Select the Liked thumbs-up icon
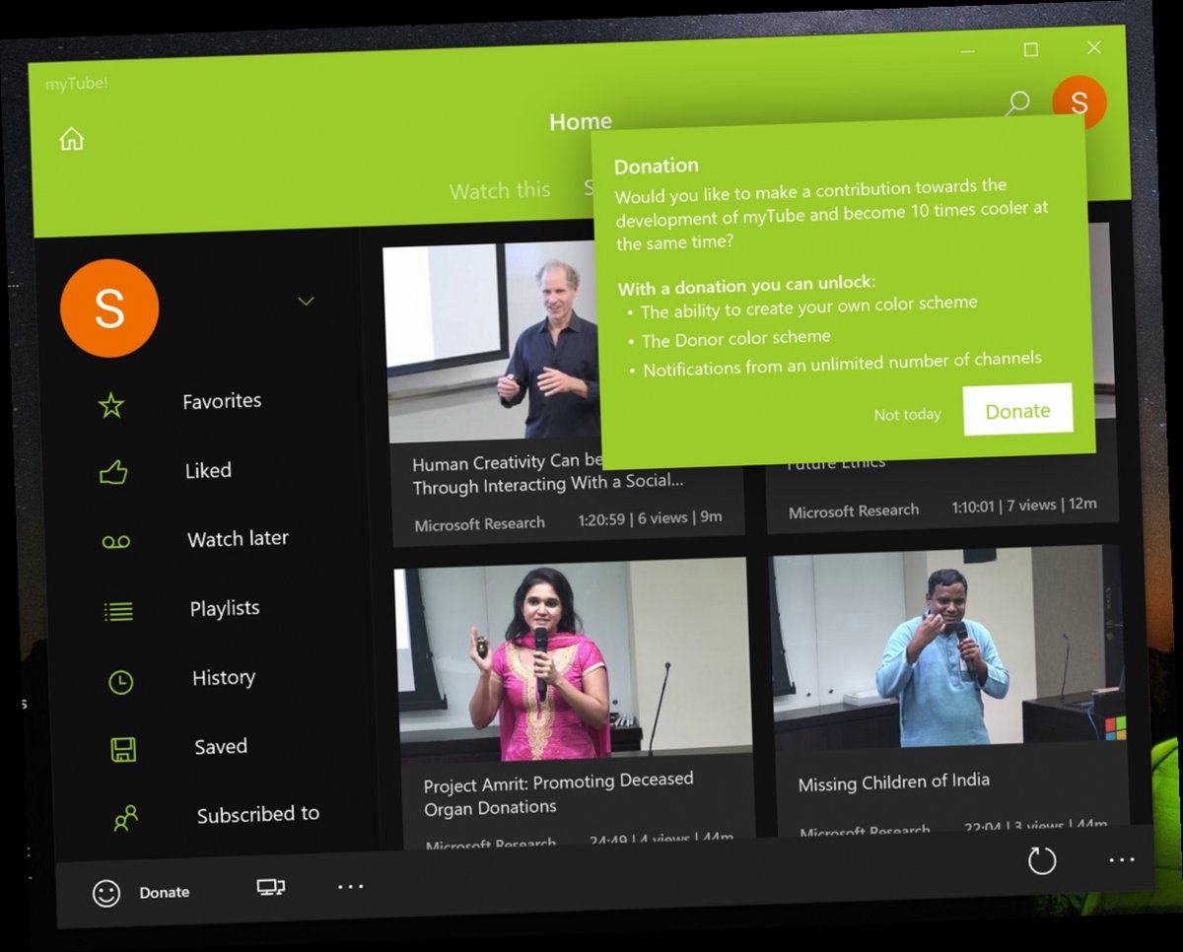 coord(111,470)
